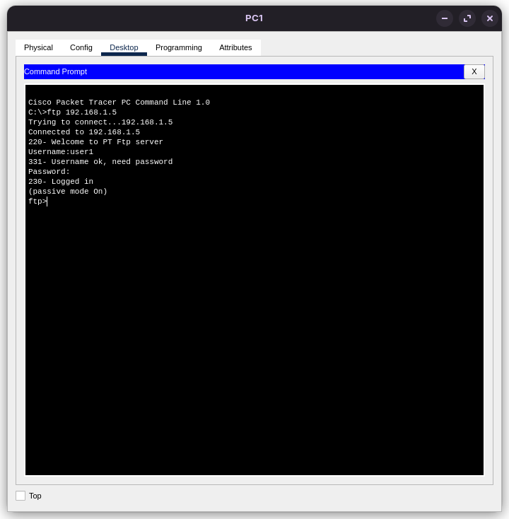The image size is (509, 519).
Task: Click '(passive mode On)' text
Action: 68,192
